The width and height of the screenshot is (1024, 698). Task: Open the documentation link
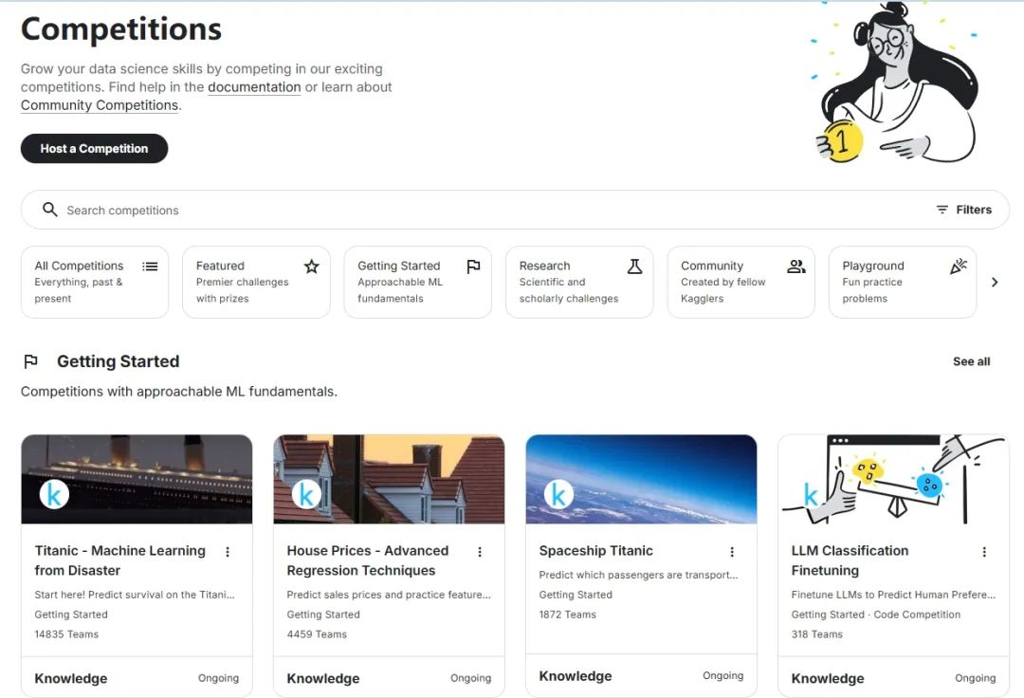pos(255,87)
